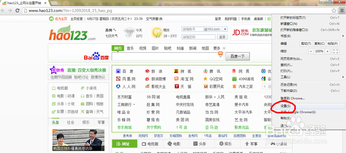The image size is (346, 153).
Task: Click the 邮箱密码 password field
Action: (x=198, y=37)
